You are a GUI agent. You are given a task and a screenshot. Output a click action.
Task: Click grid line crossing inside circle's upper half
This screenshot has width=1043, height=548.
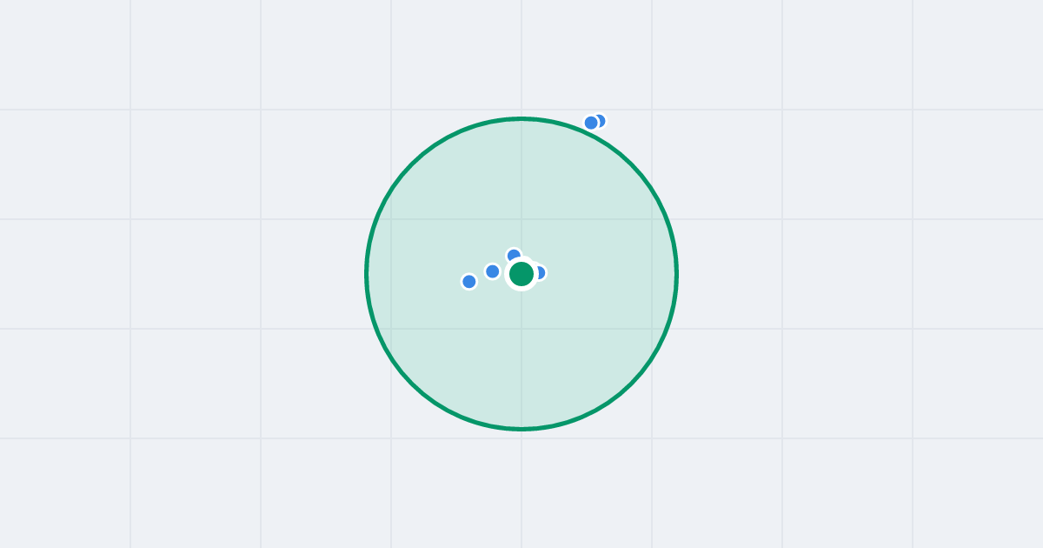click(521, 219)
